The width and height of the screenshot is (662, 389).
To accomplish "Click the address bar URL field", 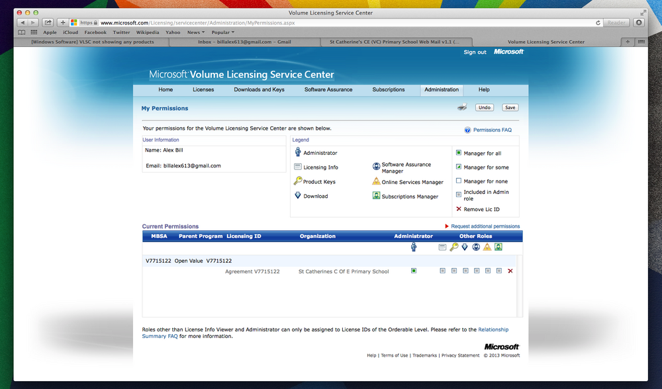I will [x=336, y=22].
